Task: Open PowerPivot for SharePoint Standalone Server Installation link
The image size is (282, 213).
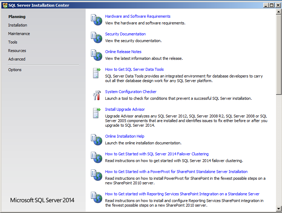Action: pos(176,172)
